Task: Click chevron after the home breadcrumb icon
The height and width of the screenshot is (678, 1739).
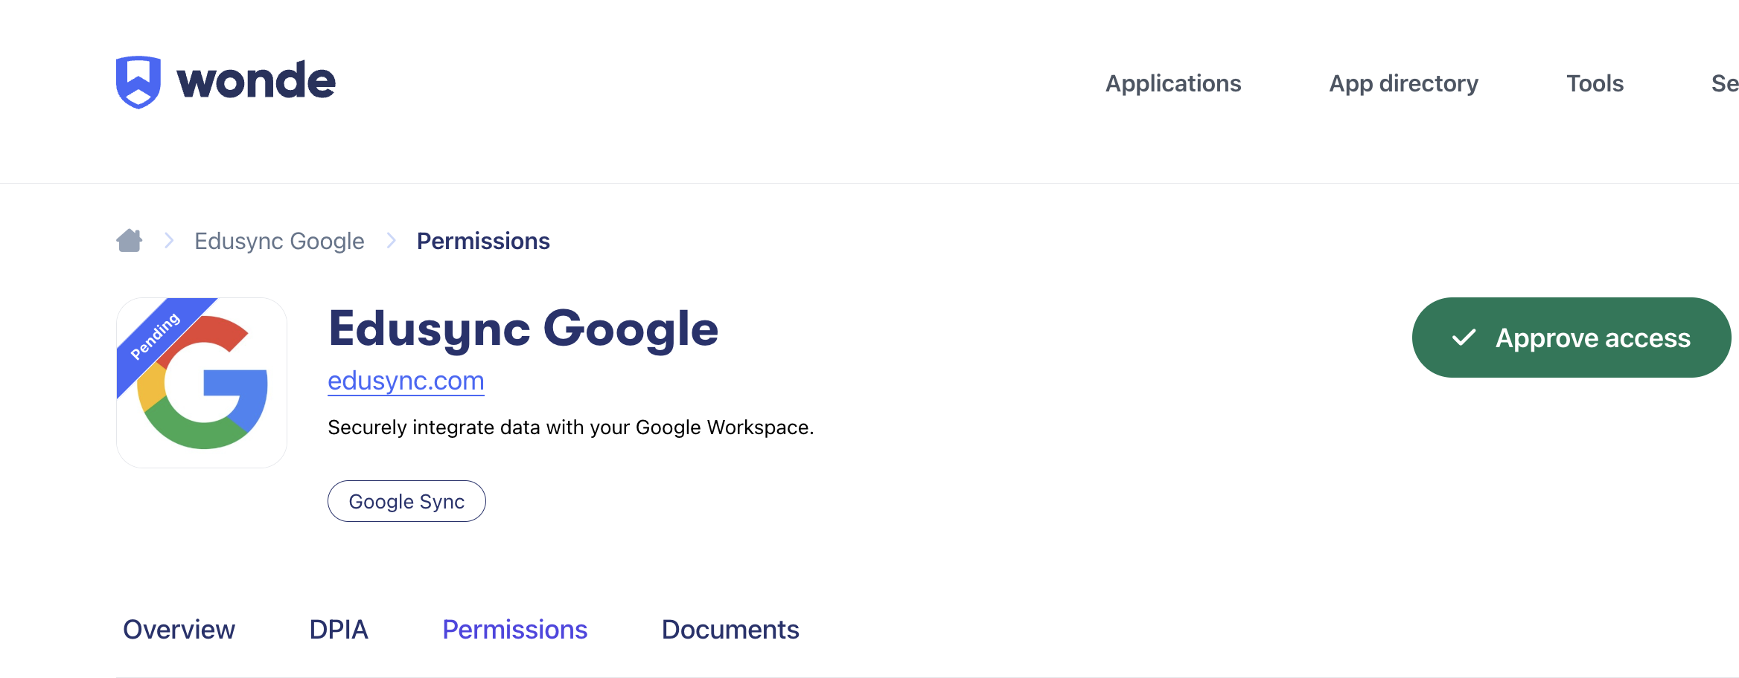Action: (169, 241)
